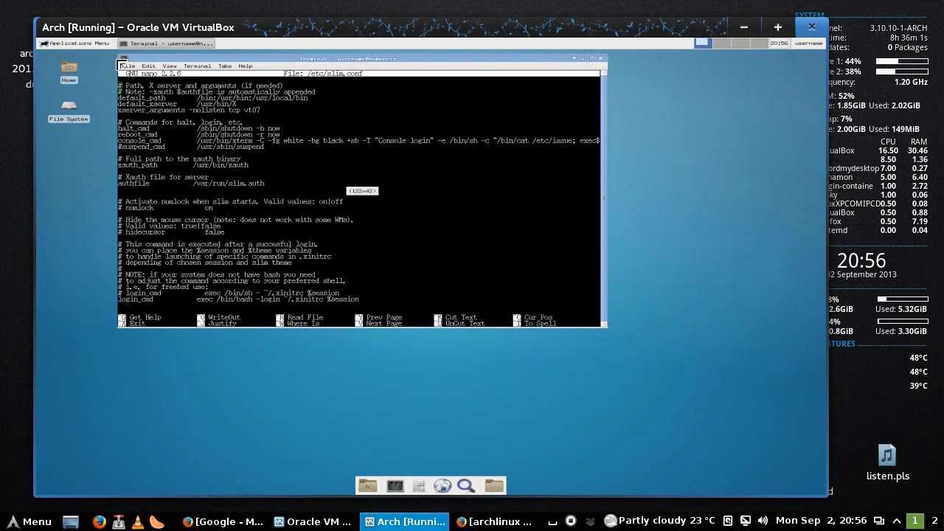Click the CPU 1 usage bar in Conky
The image size is (944, 531).
(x=901, y=61)
